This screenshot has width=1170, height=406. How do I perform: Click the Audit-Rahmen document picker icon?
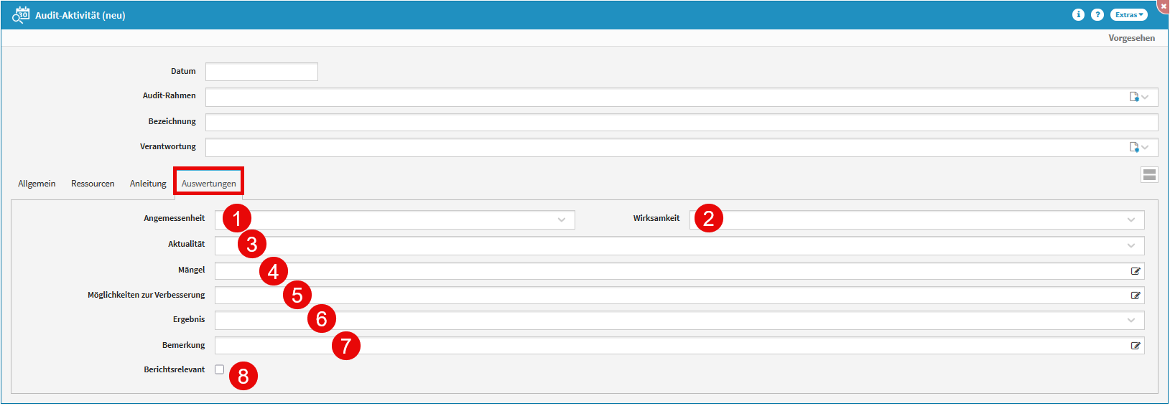pyautogui.click(x=1134, y=97)
